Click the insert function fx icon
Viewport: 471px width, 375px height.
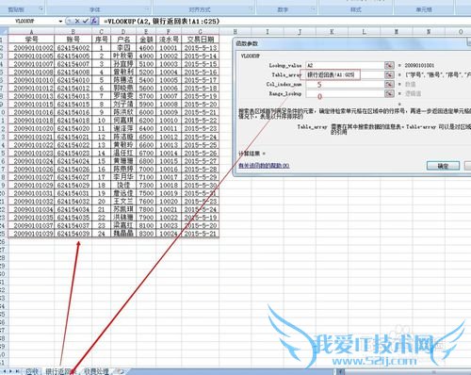94,21
